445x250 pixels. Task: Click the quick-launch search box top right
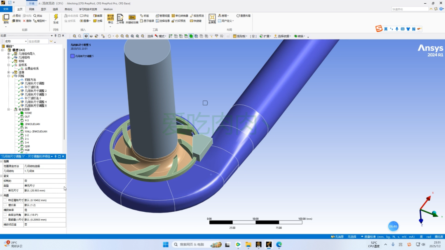[x=410, y=9]
